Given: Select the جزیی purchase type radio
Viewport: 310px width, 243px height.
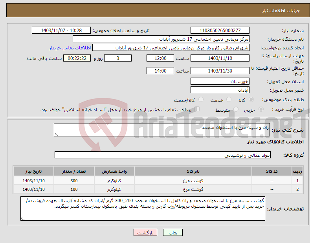Looking at the screenshot, I should pyautogui.click(x=261, y=109).
